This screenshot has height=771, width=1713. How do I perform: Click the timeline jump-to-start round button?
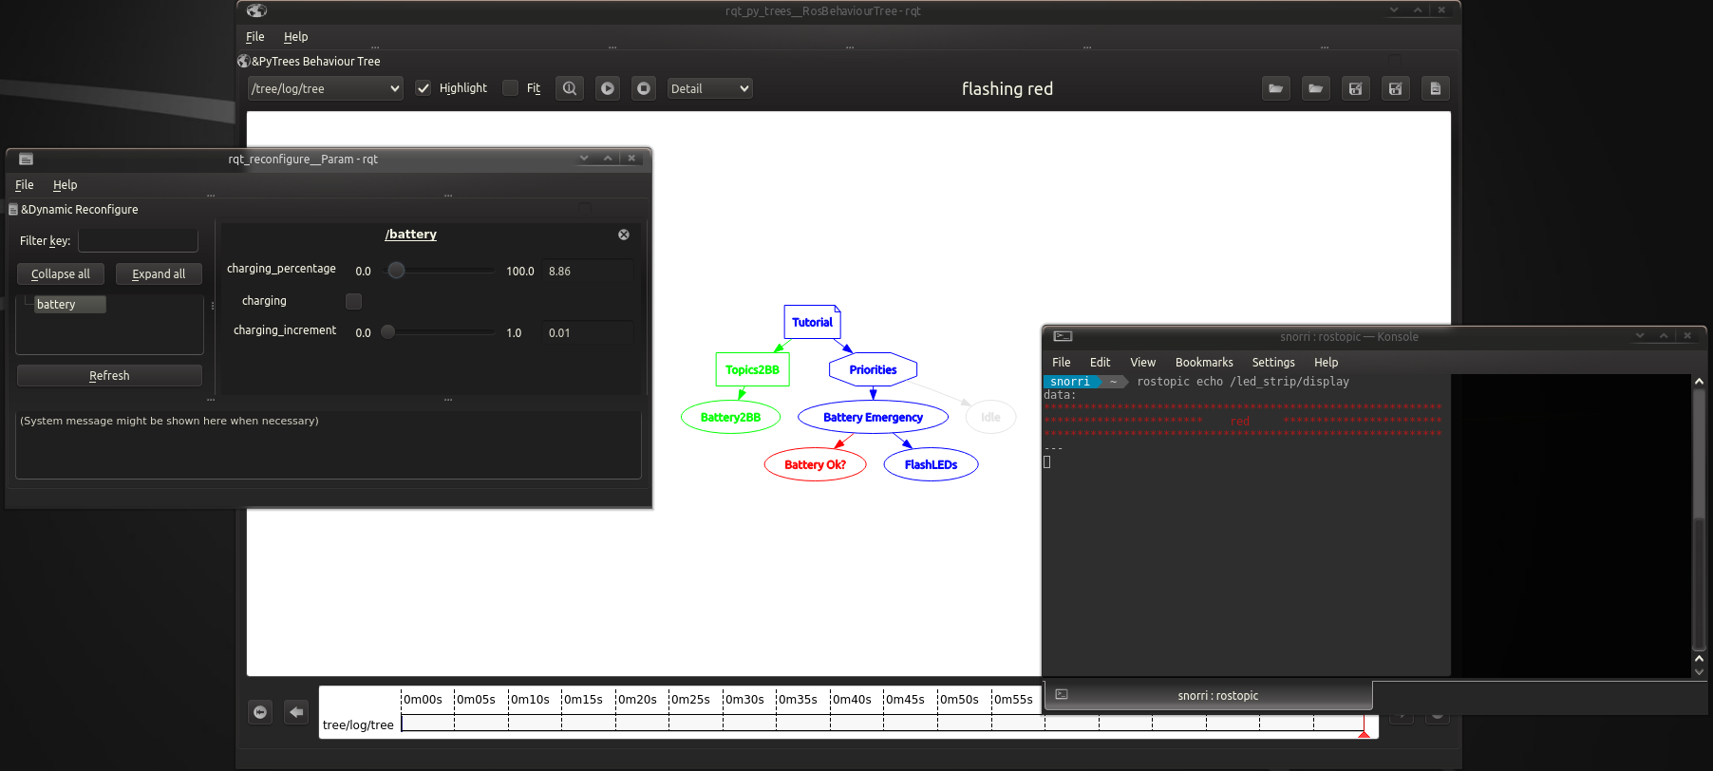click(260, 712)
